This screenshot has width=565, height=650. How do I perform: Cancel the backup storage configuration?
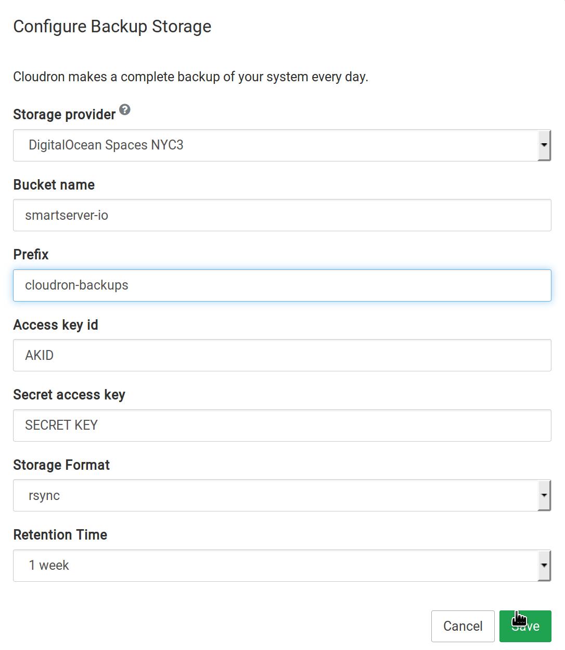[463, 626]
